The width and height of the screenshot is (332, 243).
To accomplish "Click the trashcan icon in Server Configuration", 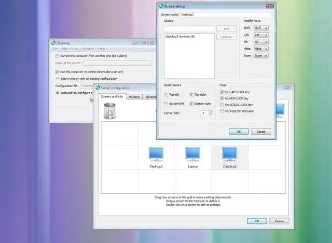I will pos(109,111).
